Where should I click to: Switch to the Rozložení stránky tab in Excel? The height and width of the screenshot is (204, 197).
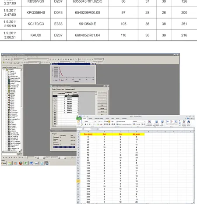tap(99, 118)
